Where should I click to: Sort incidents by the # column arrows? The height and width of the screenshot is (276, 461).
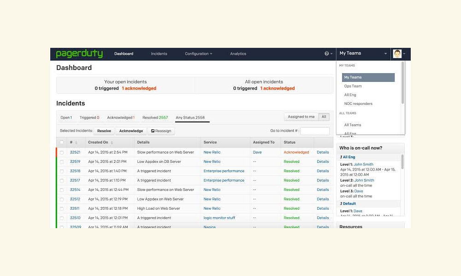pyautogui.click(x=76, y=143)
